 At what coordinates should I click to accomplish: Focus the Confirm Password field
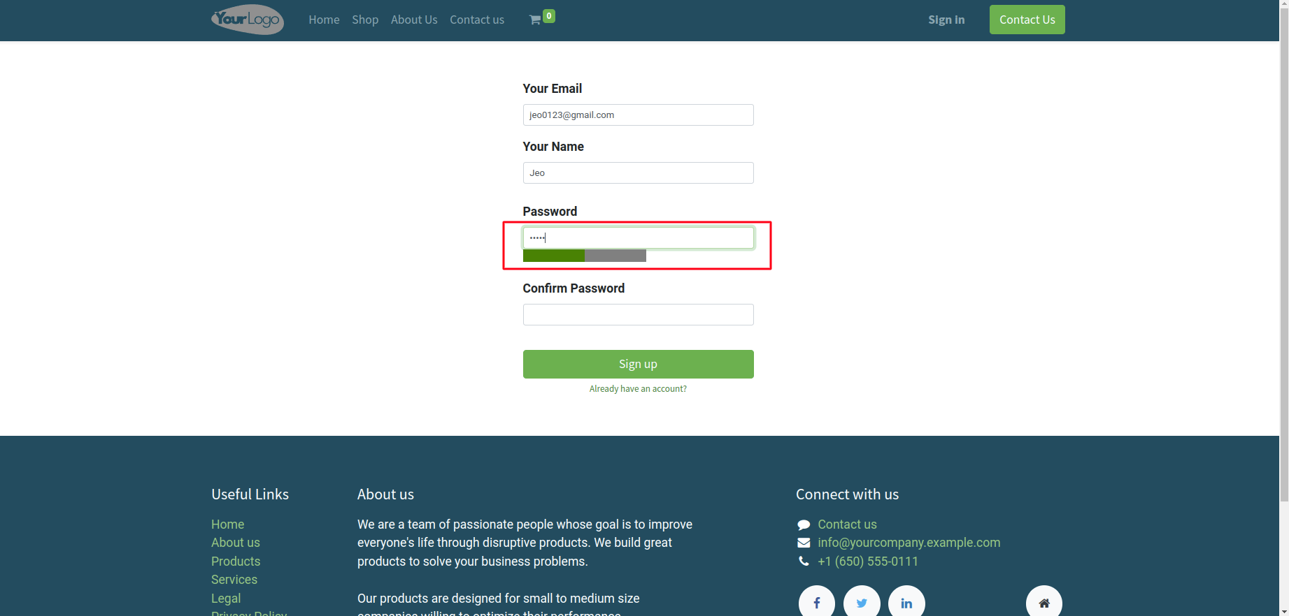638,315
